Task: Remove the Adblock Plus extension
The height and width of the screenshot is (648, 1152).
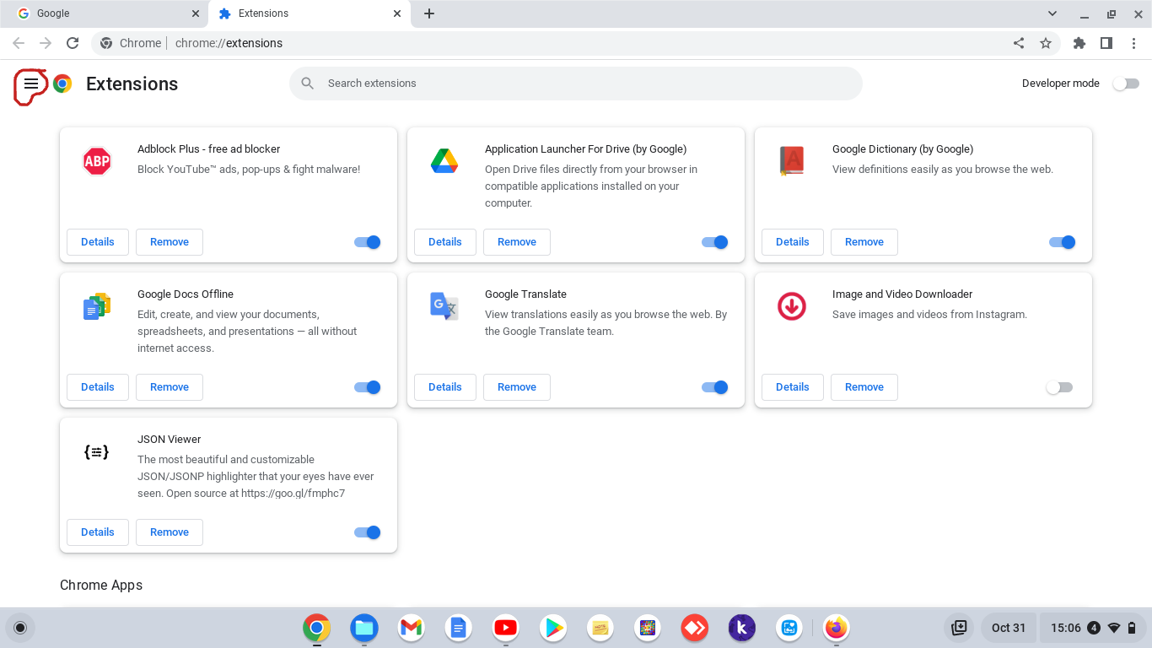Action: (170, 242)
